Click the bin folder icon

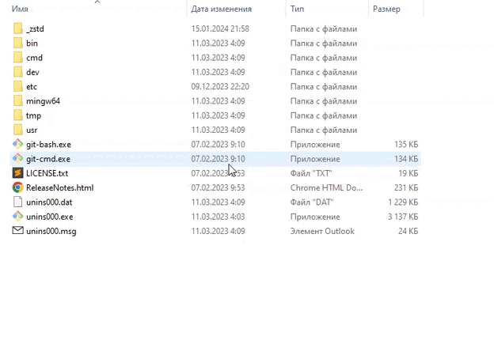click(x=18, y=43)
